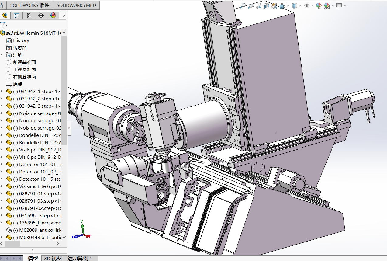
Task: Select the History folder item
Action: (x=21, y=40)
